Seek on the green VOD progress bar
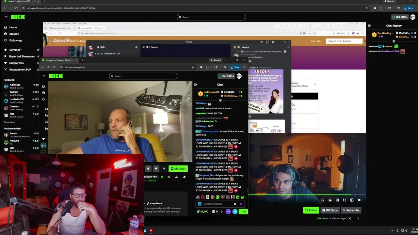This screenshot has height=235, width=418. tap(307, 196)
